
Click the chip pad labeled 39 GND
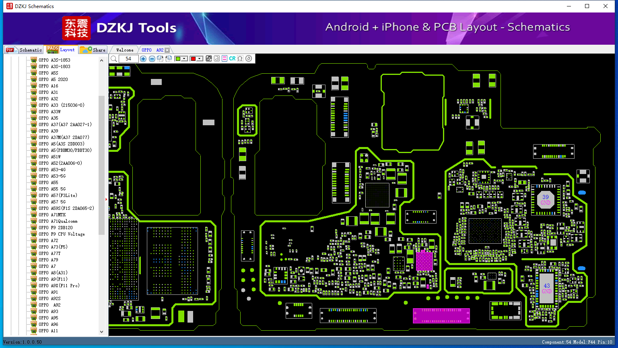546,200
